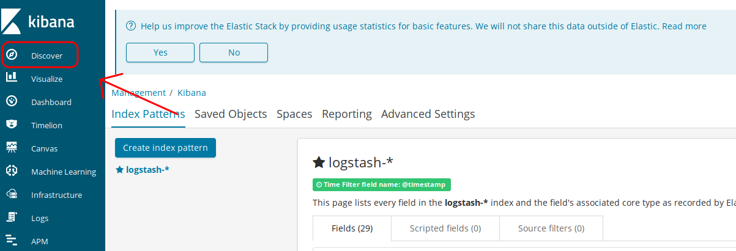Open the Scripted fields (0) tab
Viewport: 736px width, 251px height.
[445, 228]
